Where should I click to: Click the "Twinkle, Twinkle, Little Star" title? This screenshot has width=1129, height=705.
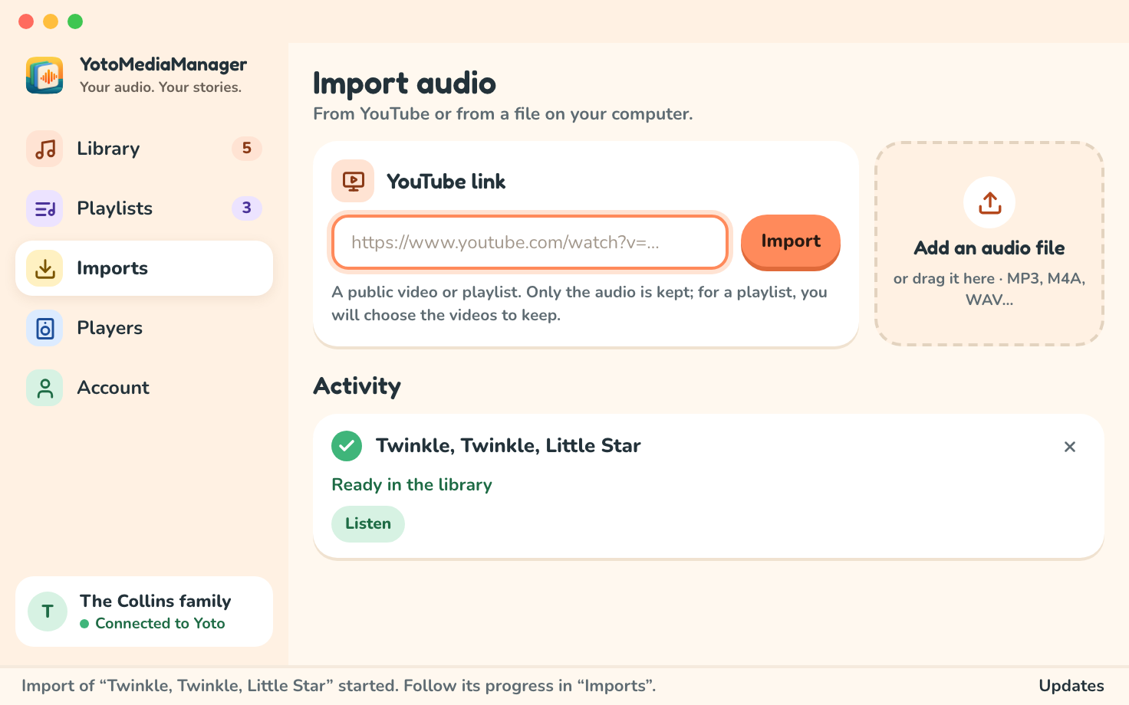tap(509, 446)
